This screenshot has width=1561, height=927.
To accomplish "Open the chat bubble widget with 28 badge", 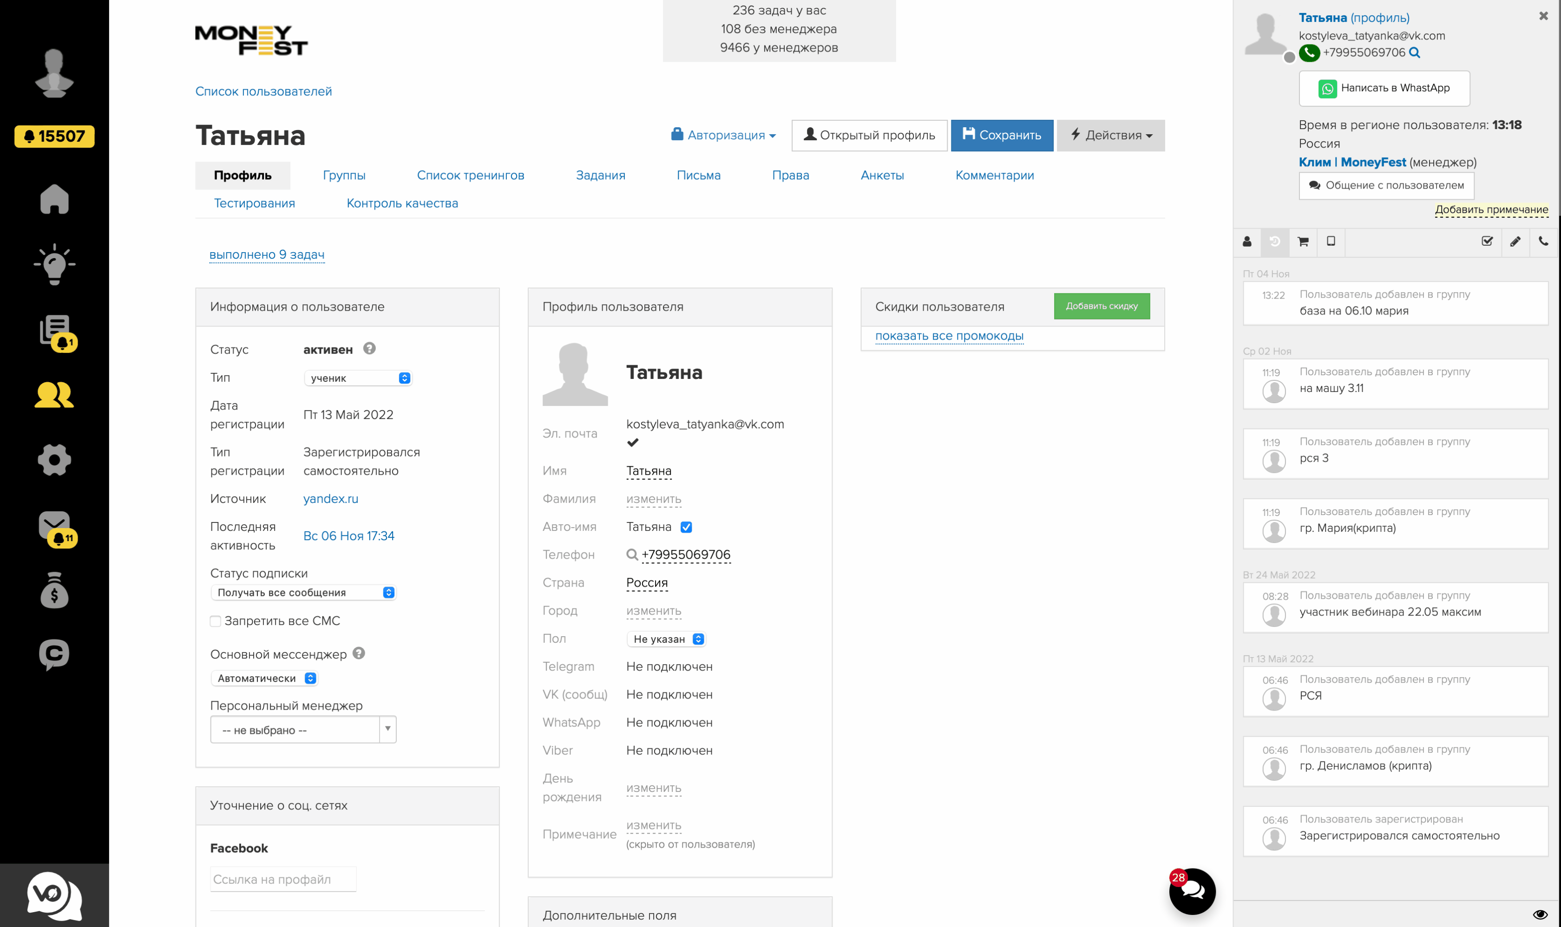I will [1192, 891].
